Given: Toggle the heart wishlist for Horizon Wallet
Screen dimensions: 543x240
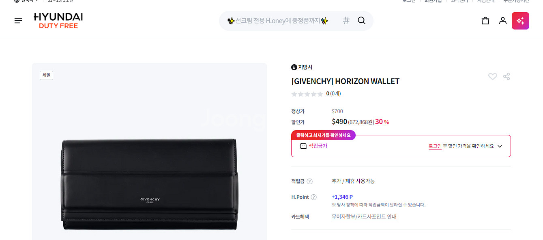Looking at the screenshot, I should coord(492,76).
